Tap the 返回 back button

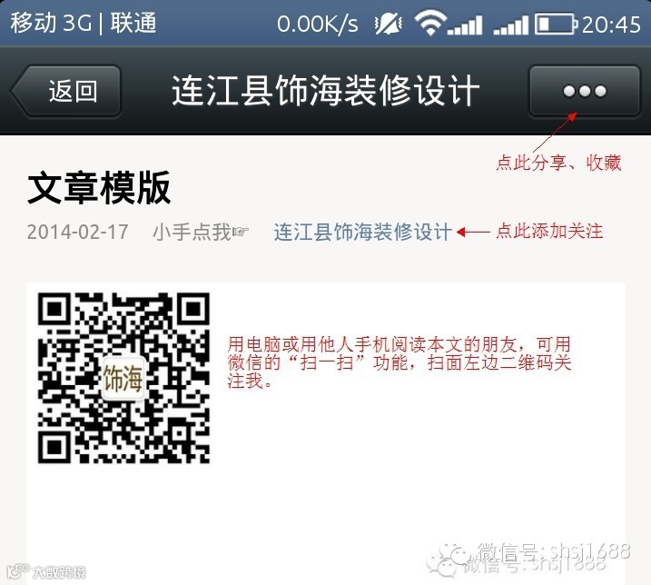click(66, 91)
